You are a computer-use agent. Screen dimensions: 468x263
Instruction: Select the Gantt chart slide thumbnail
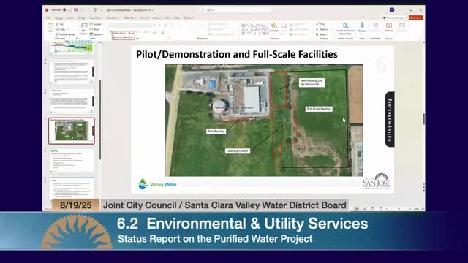(72, 47)
